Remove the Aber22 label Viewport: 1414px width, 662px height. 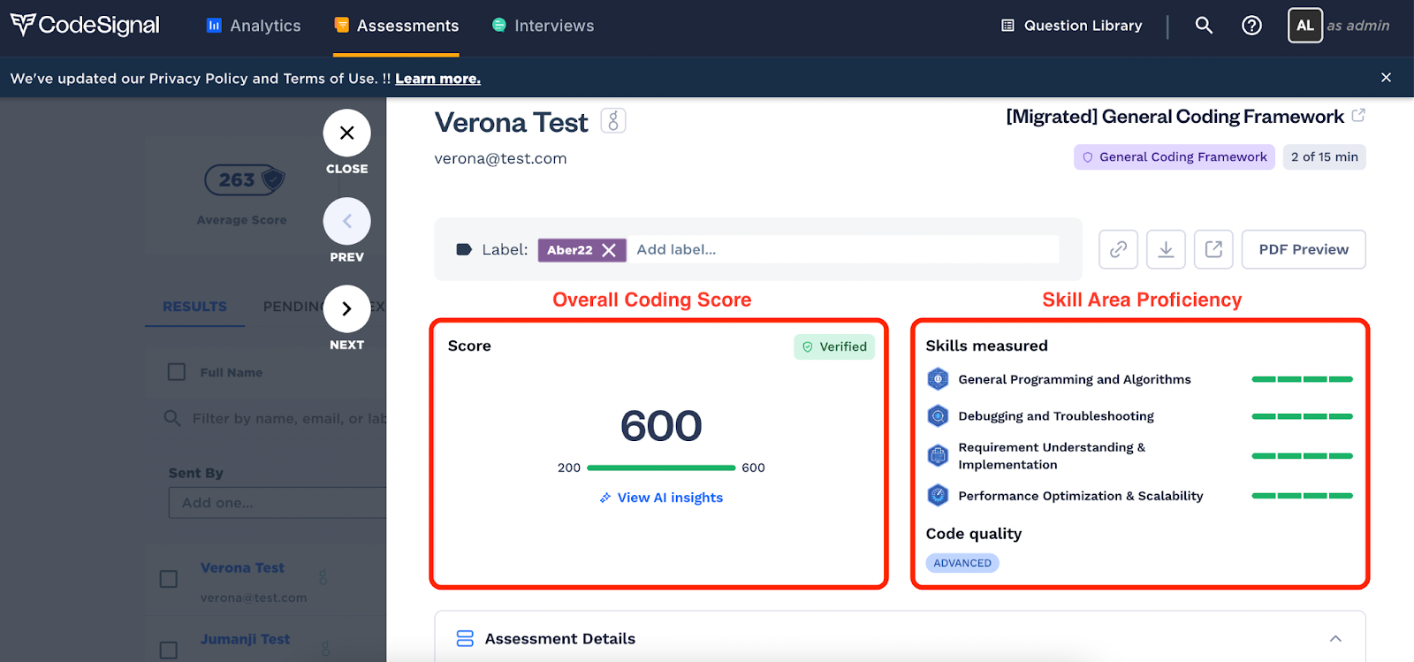tap(609, 250)
